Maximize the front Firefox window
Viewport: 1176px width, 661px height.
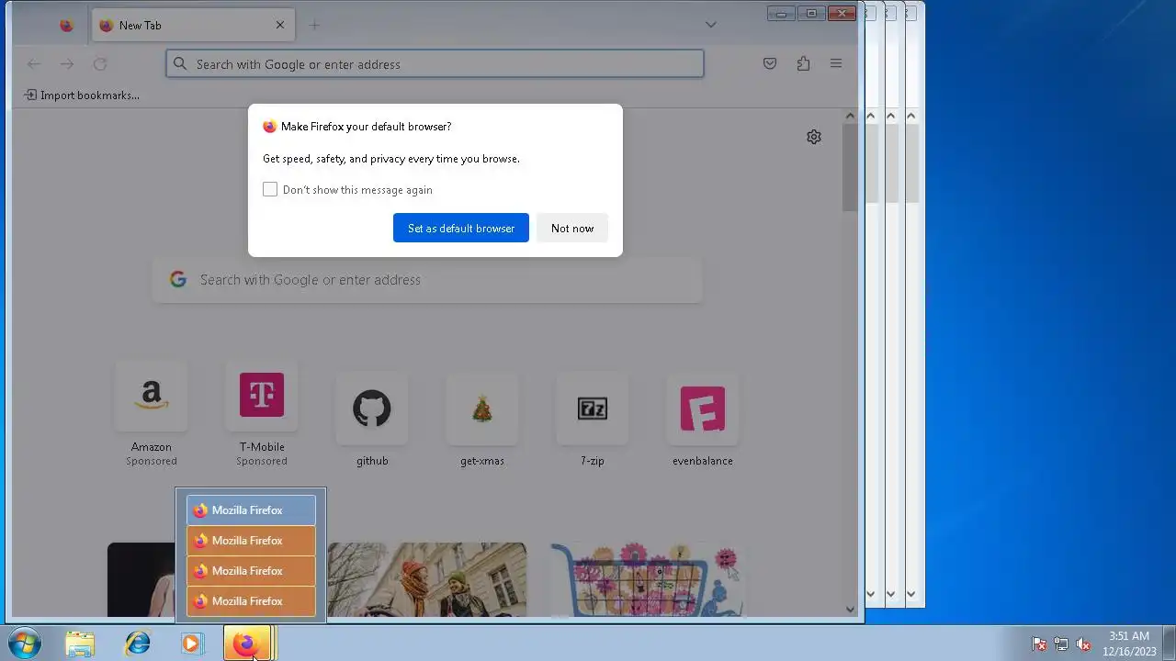pos(811,13)
